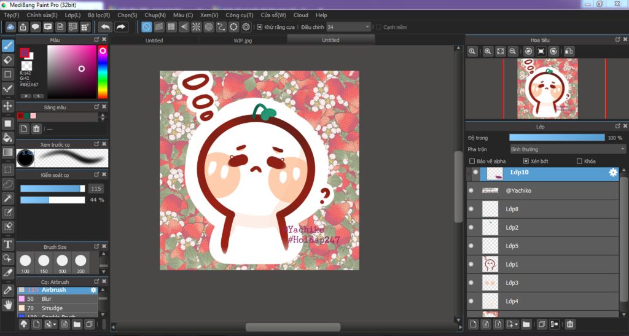Select the Lớp4 layer
629x336 pixels.
543,301
